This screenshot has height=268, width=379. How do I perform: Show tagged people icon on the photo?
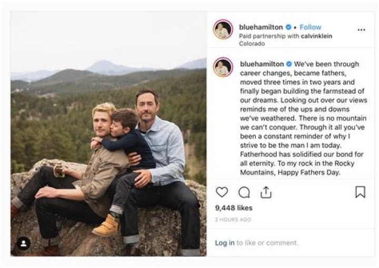[24, 243]
